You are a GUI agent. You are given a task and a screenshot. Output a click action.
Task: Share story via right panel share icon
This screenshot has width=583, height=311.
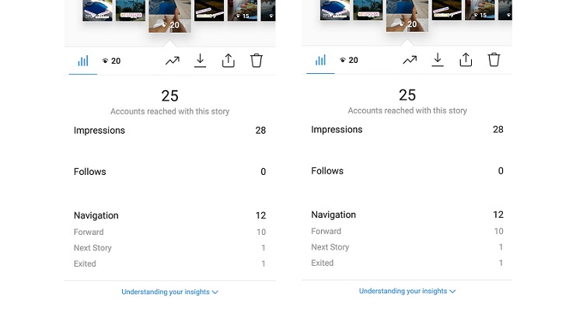[x=465, y=59]
